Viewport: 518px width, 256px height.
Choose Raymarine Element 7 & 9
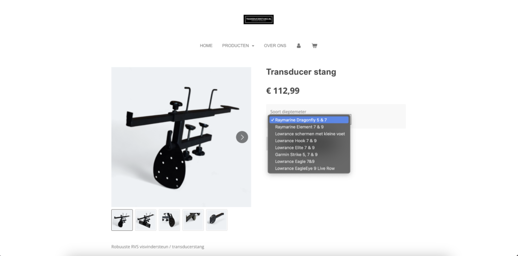click(x=309, y=127)
